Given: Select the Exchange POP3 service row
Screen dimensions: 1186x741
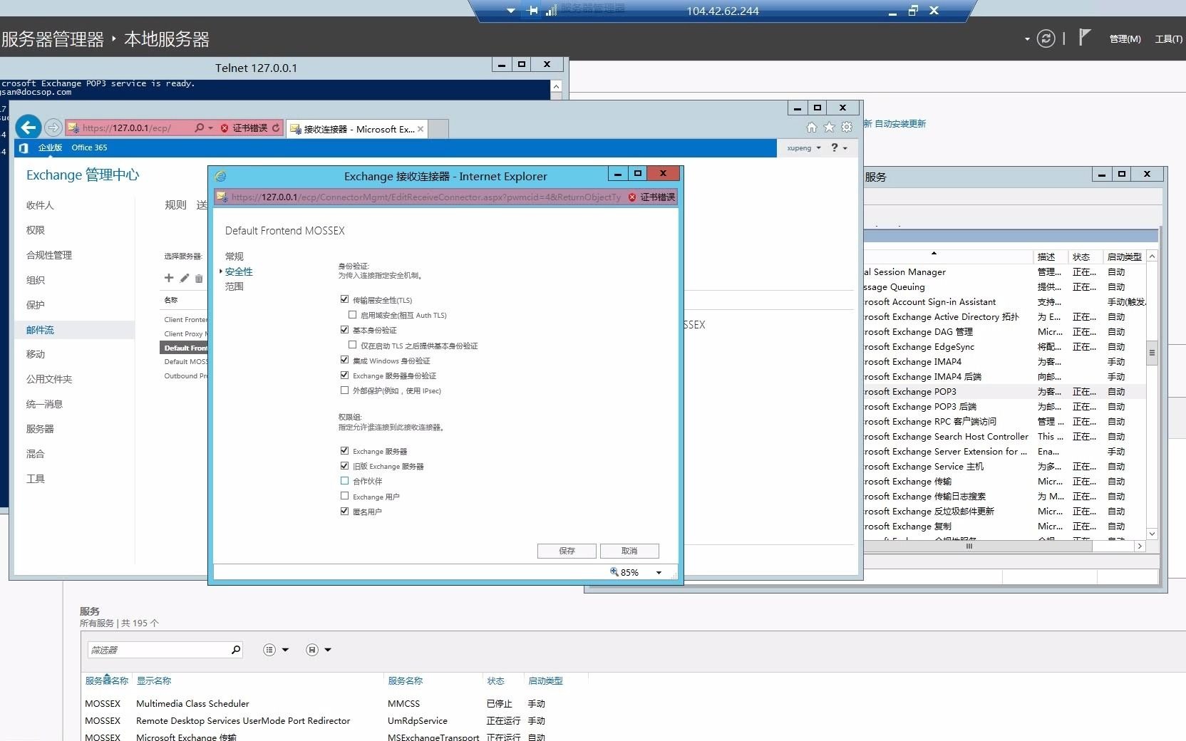Looking at the screenshot, I should pos(1004,392).
